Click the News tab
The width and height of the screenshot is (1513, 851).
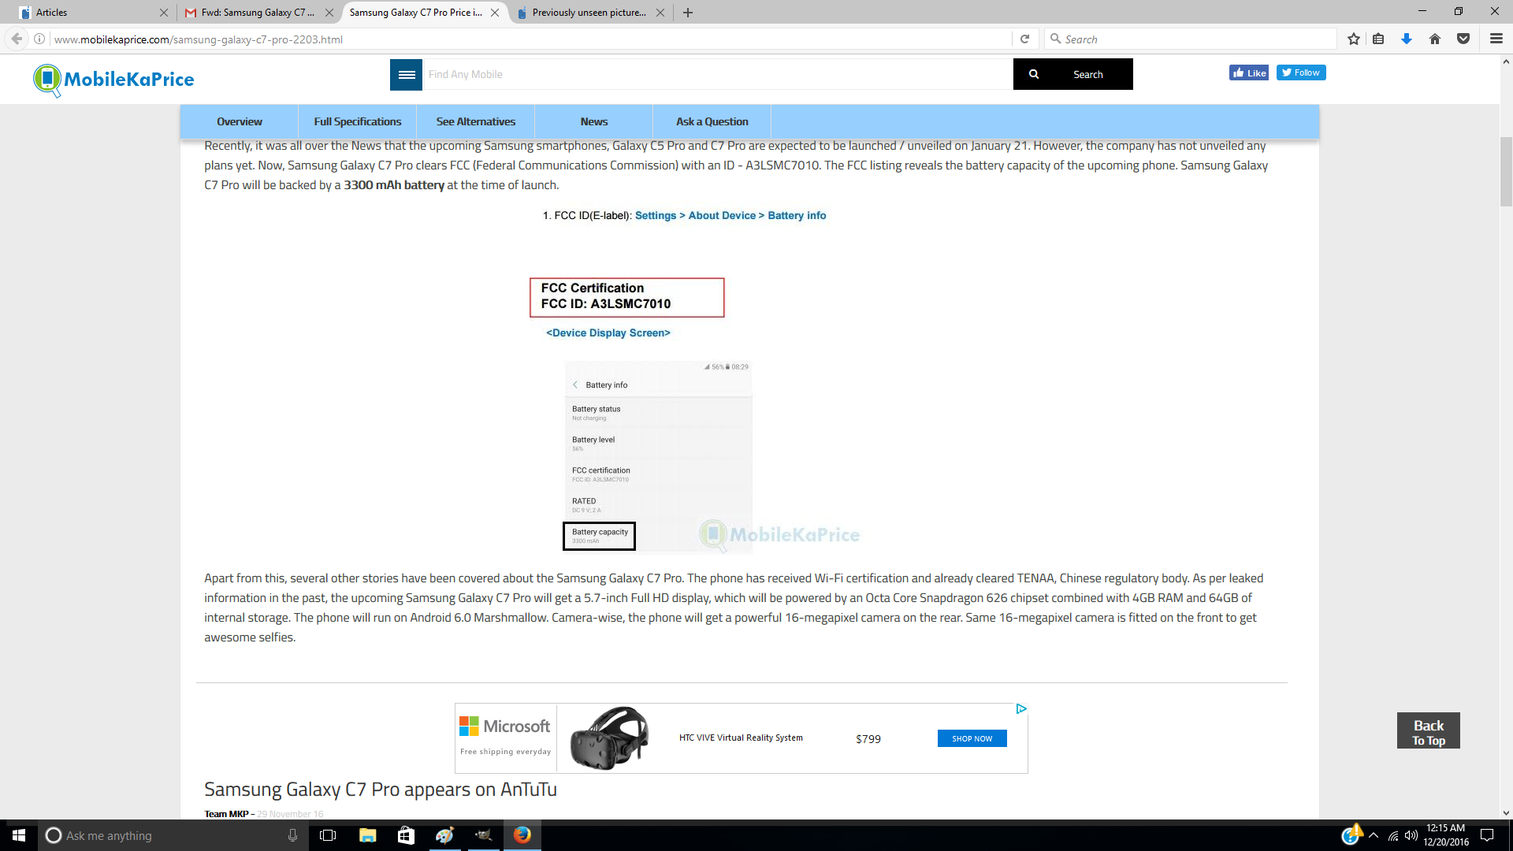(593, 121)
